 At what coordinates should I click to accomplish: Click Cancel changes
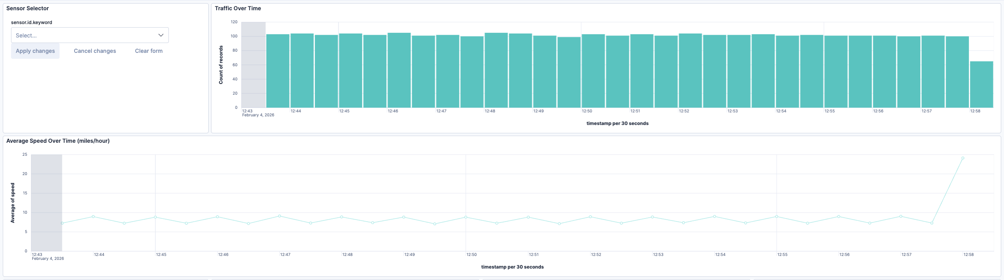[x=95, y=51]
